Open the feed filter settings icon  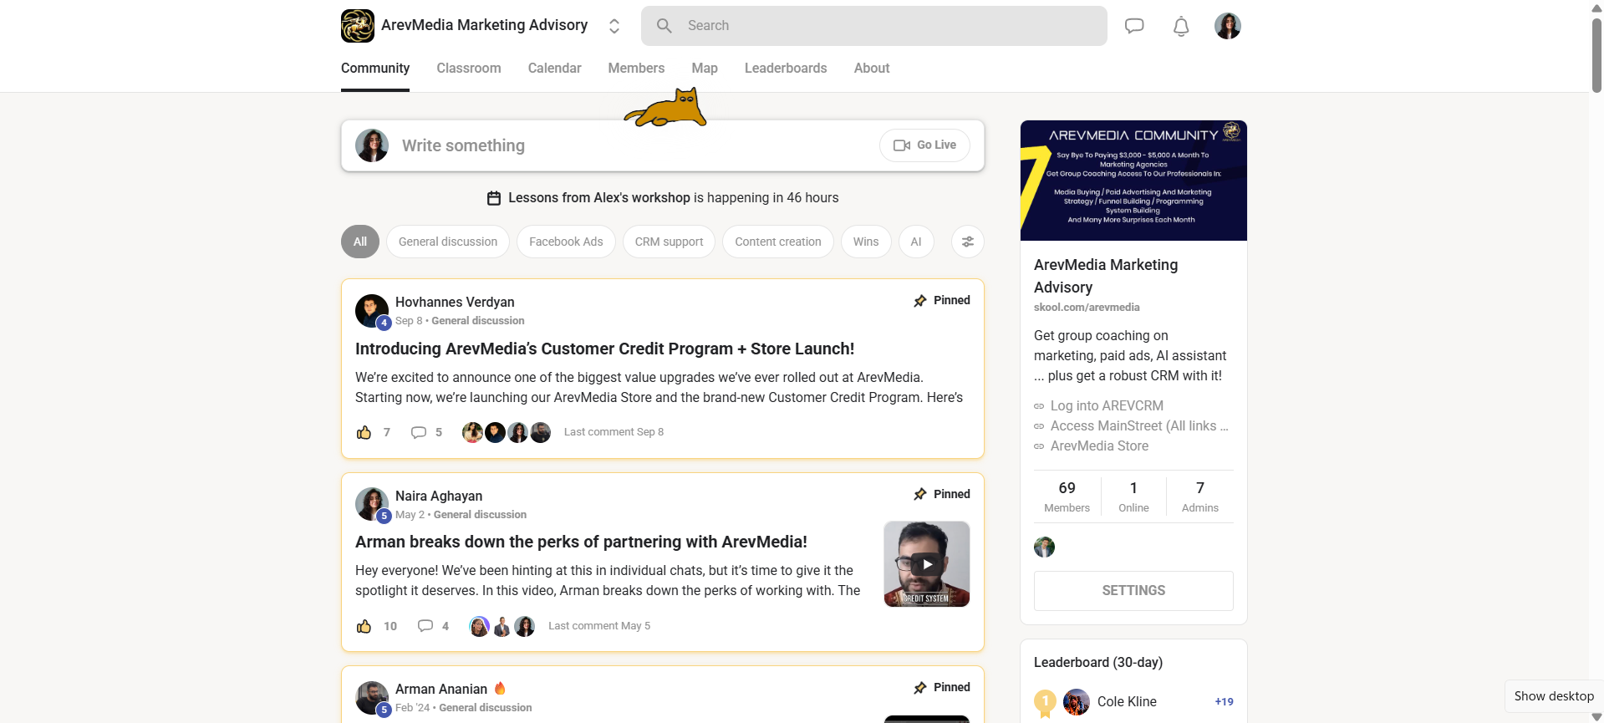968,242
